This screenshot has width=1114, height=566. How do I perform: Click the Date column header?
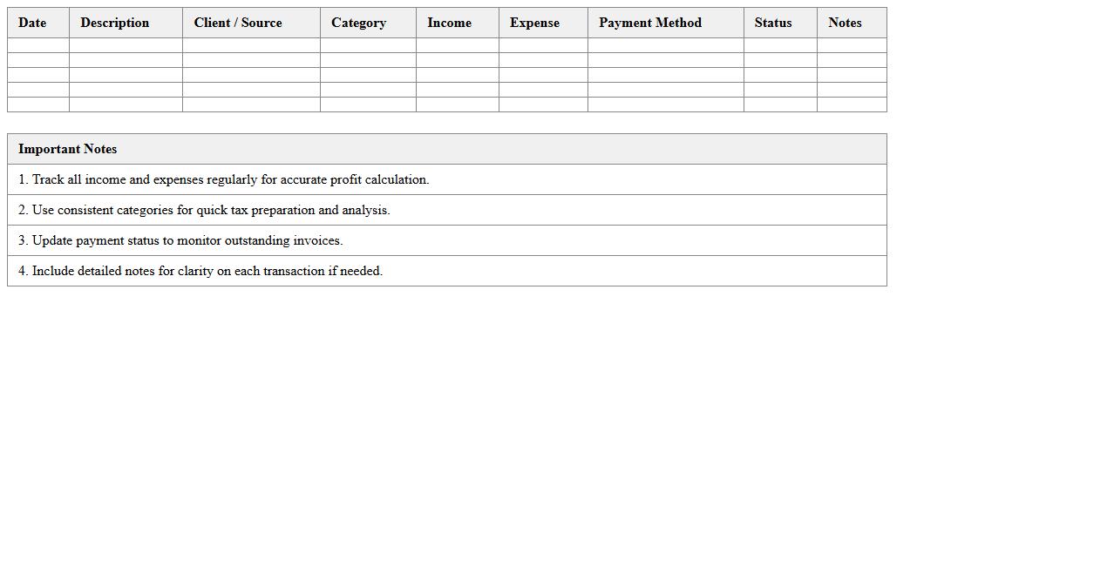[x=32, y=23]
